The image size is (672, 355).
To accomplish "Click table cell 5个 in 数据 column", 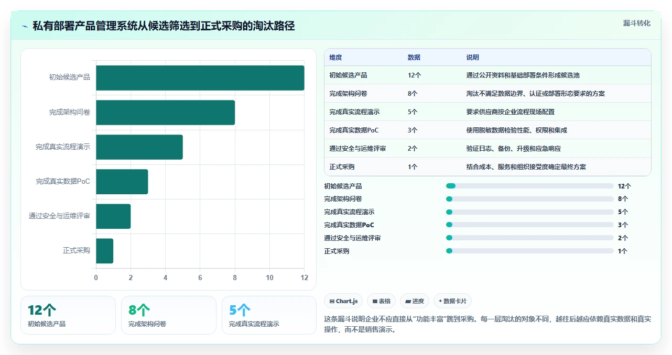I will pyautogui.click(x=413, y=112).
